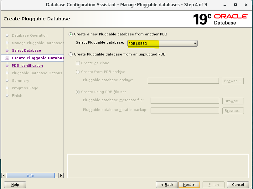Click the PDB Identification step bullet icon

point(7,66)
